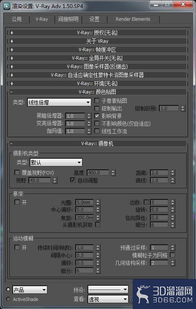Click the 焦距 200.0mm field
This screenshot has height=309, width=196.
tap(84, 218)
